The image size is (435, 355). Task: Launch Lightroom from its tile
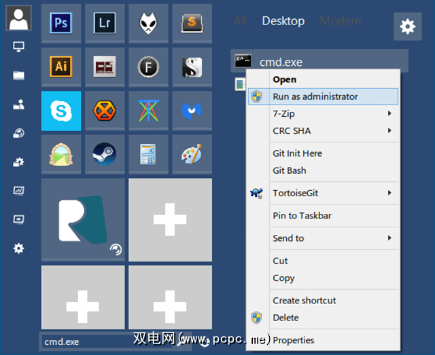105,23
